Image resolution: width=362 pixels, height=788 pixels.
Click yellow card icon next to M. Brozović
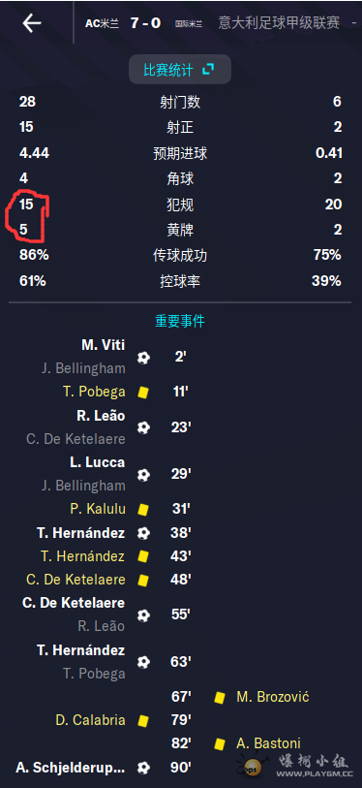[220, 697]
